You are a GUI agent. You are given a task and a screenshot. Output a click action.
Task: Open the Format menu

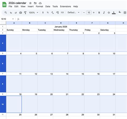39,6
